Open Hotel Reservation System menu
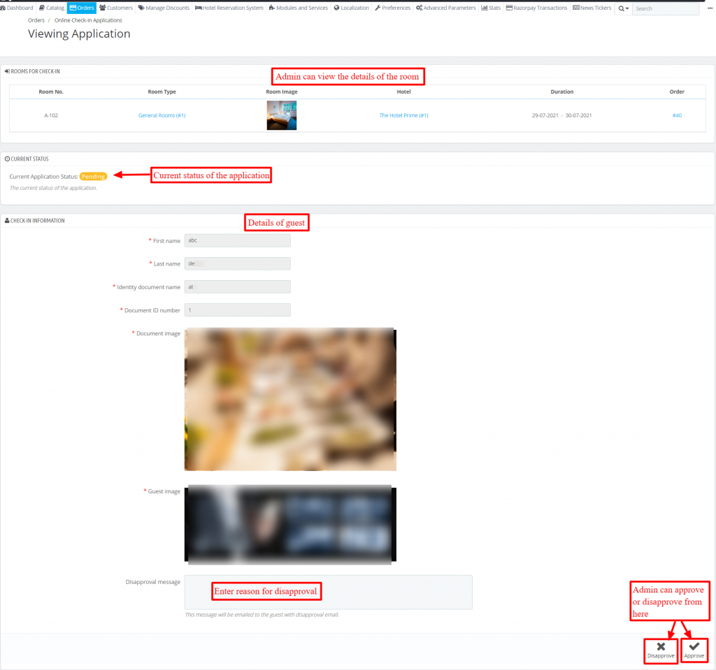This screenshot has height=670, width=716. click(x=229, y=8)
